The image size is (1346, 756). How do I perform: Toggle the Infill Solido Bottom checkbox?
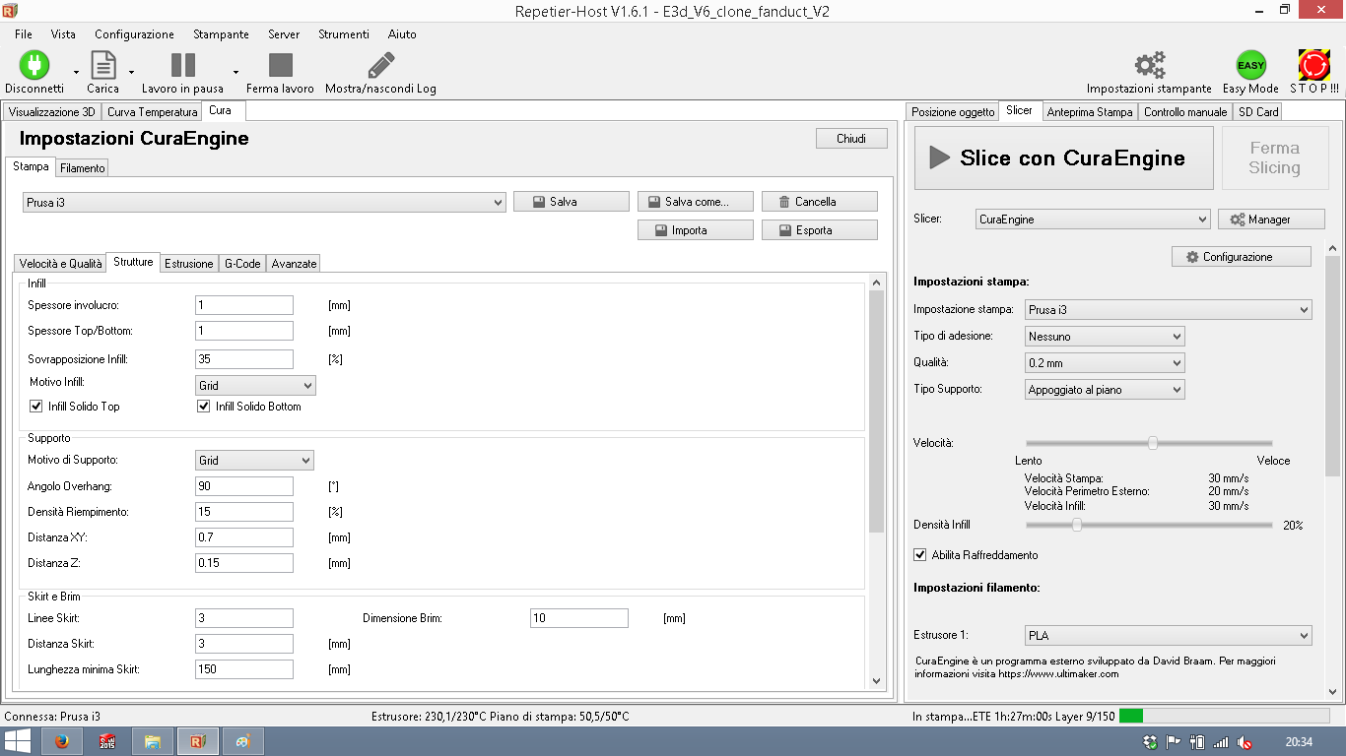pos(204,407)
